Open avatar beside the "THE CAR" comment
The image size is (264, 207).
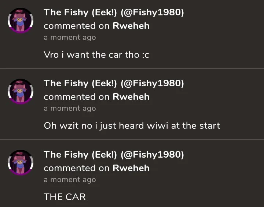coord(21,163)
